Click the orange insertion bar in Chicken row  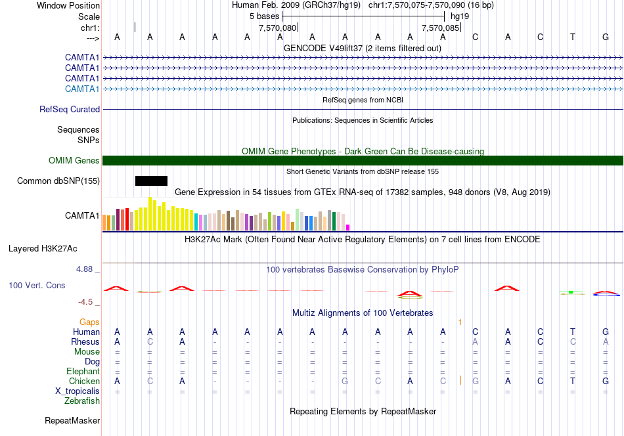tap(460, 380)
